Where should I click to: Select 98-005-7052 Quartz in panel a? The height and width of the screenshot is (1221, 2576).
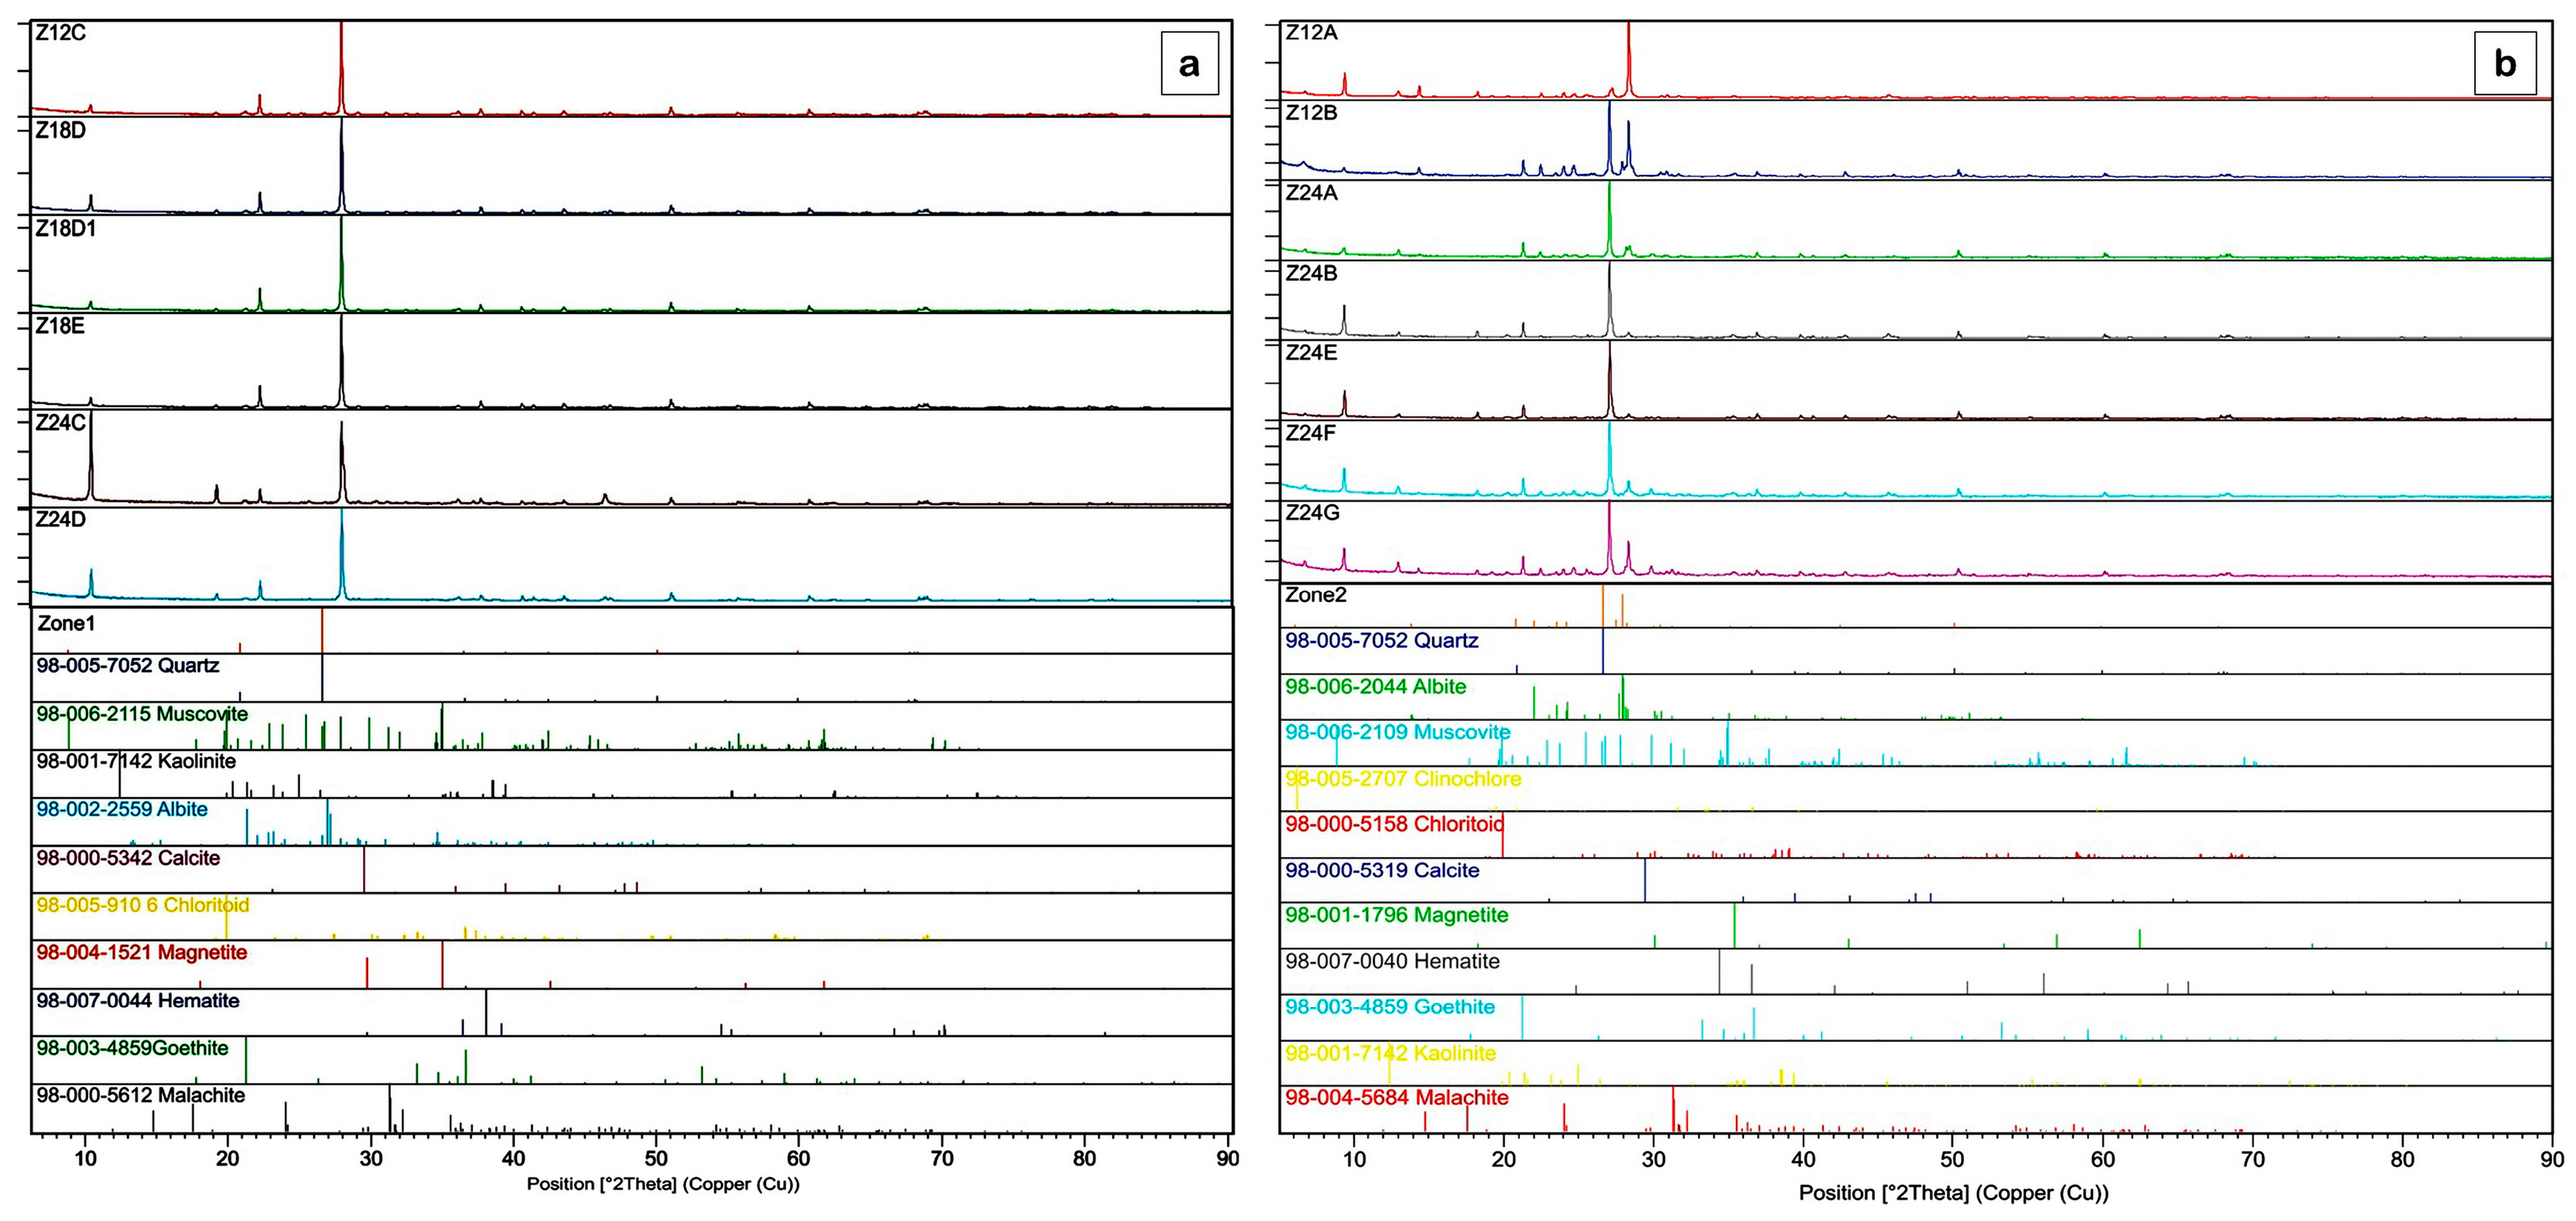click(x=128, y=665)
